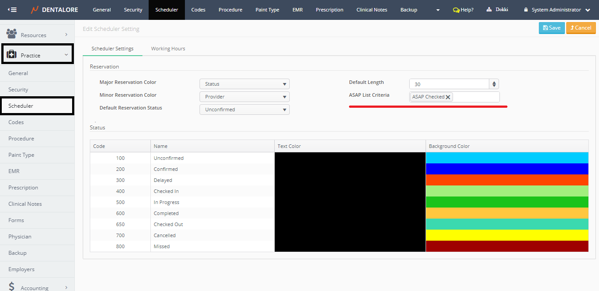Open the Clinical Notes top menu

point(372,10)
